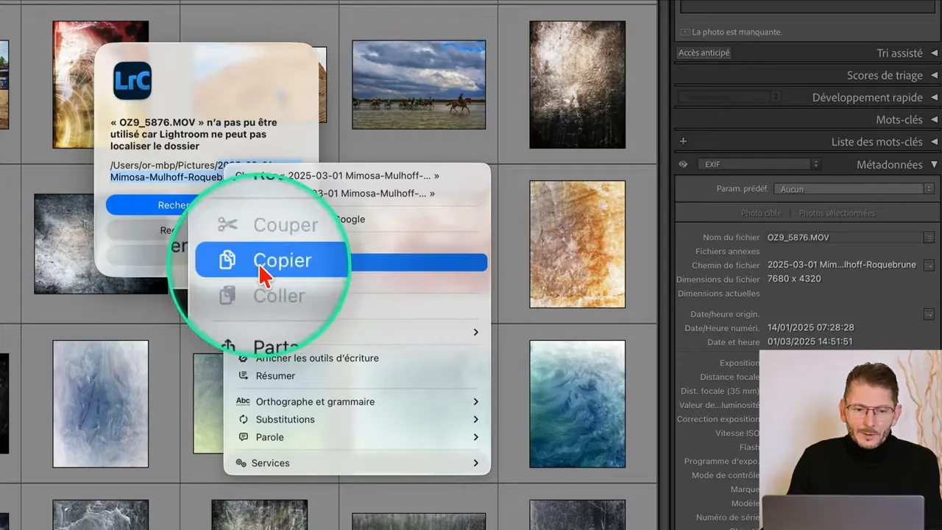
Task: Click the plus icon on Liste des mots-clés
Action: pos(683,141)
